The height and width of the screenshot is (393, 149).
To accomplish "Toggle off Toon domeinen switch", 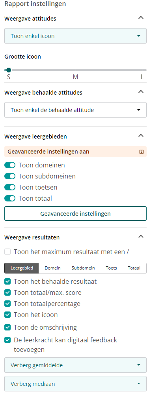I will pyautogui.click(x=10, y=165).
